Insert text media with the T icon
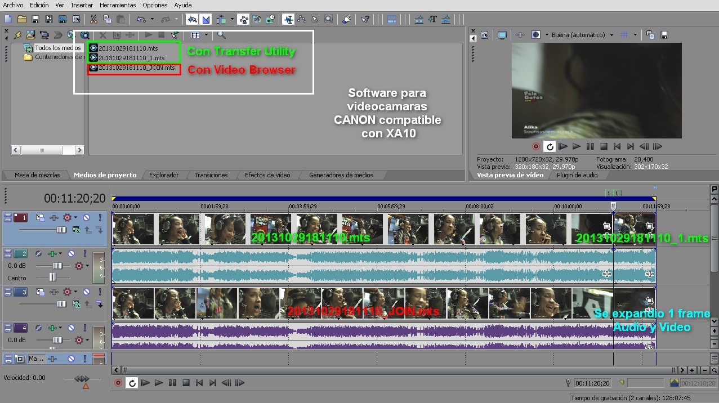719x403 pixels. tap(432, 19)
